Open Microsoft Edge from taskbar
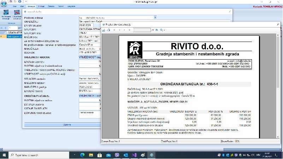 click(82, 155)
